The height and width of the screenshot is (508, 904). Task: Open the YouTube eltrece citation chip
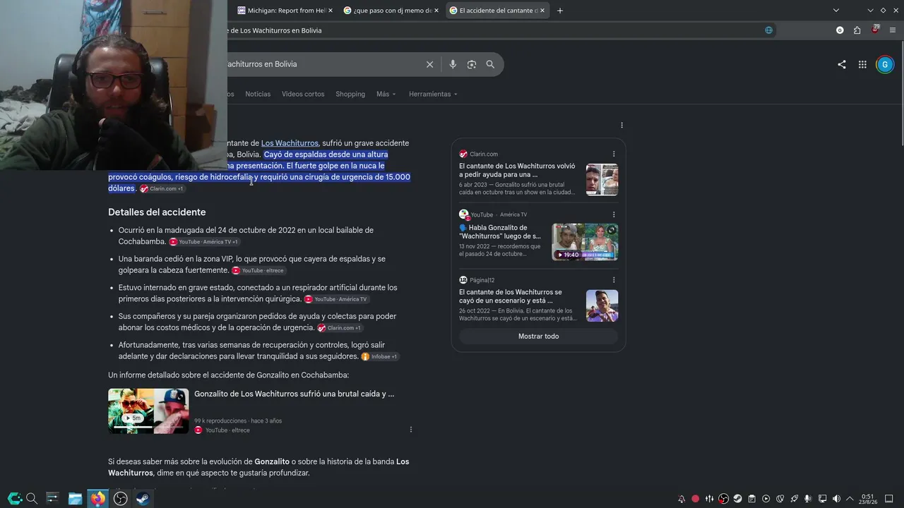[x=258, y=271]
